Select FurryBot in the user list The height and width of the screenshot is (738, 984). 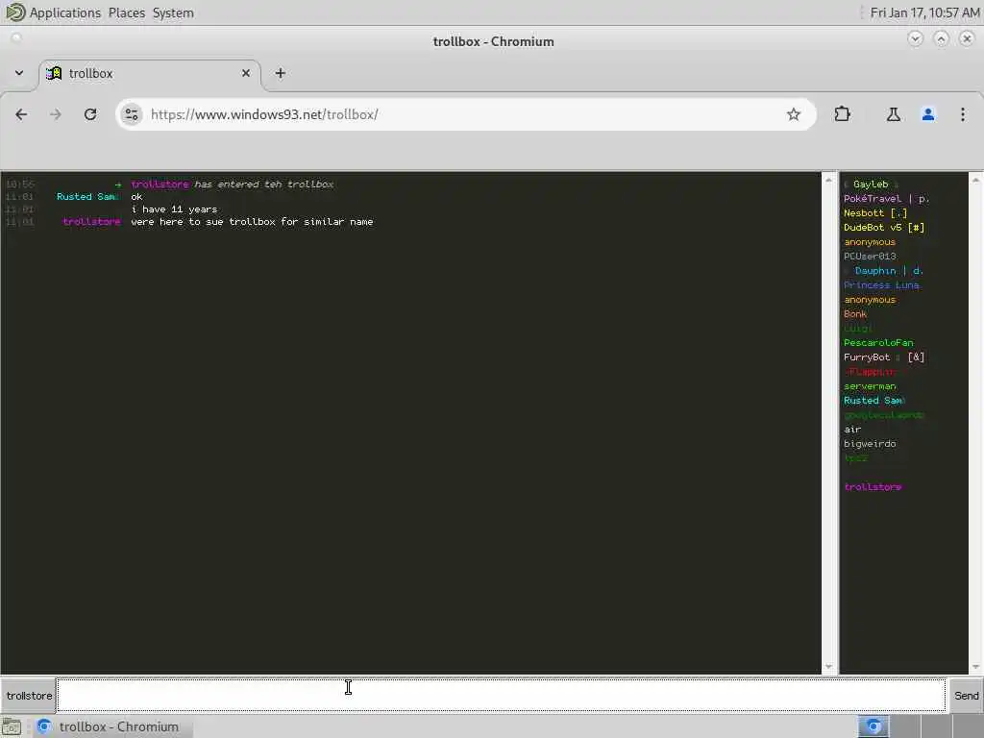[x=884, y=357]
